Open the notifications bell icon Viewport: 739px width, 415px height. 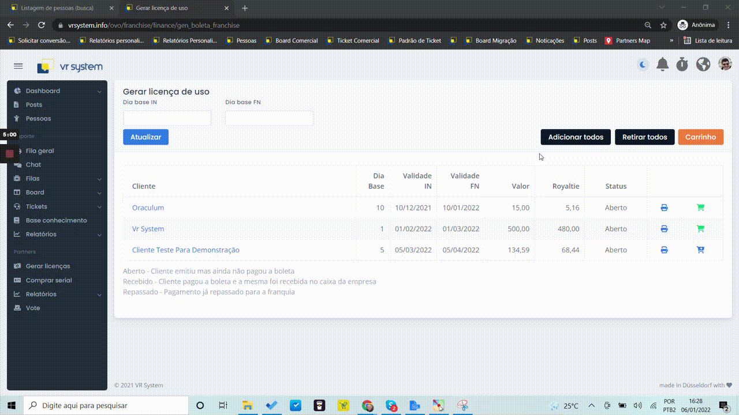tap(663, 65)
